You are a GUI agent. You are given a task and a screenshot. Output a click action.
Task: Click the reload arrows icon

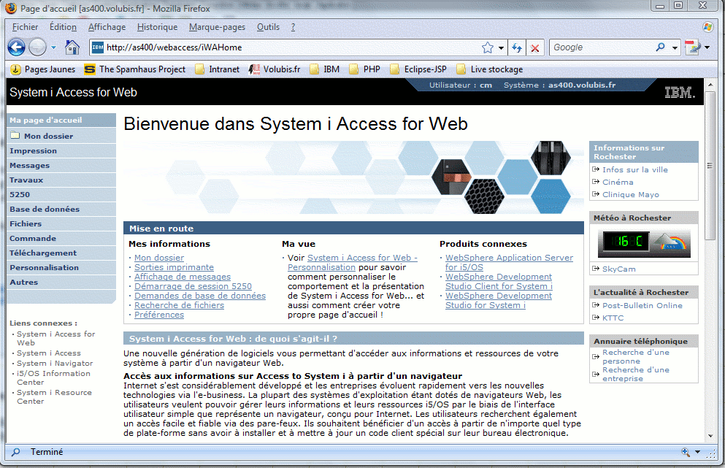coord(517,47)
